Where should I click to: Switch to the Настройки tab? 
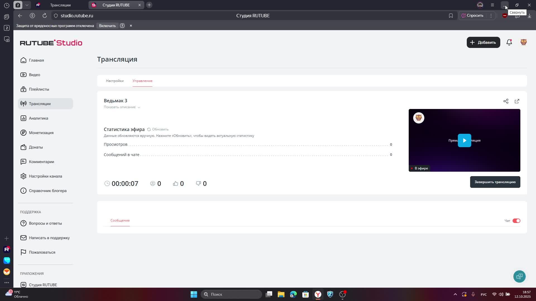(114, 81)
